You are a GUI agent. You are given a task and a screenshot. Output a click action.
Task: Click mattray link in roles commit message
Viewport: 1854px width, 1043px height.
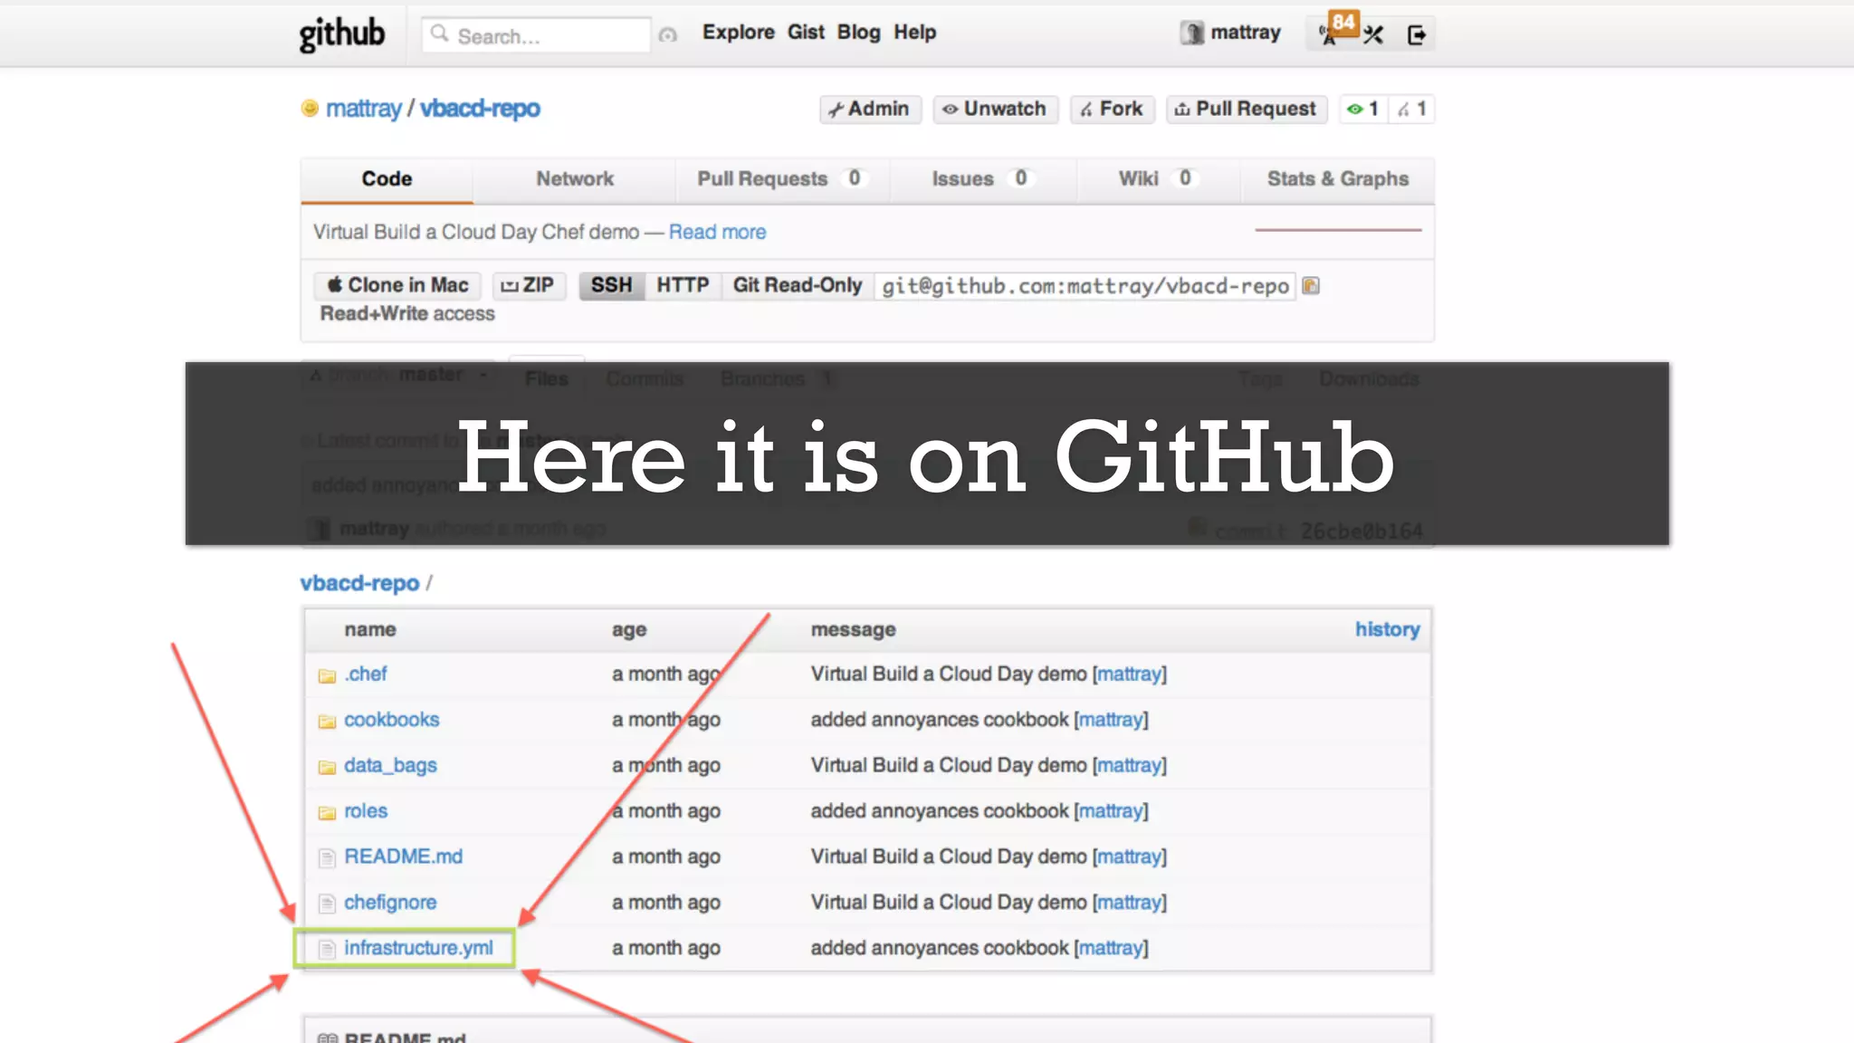pos(1111,811)
